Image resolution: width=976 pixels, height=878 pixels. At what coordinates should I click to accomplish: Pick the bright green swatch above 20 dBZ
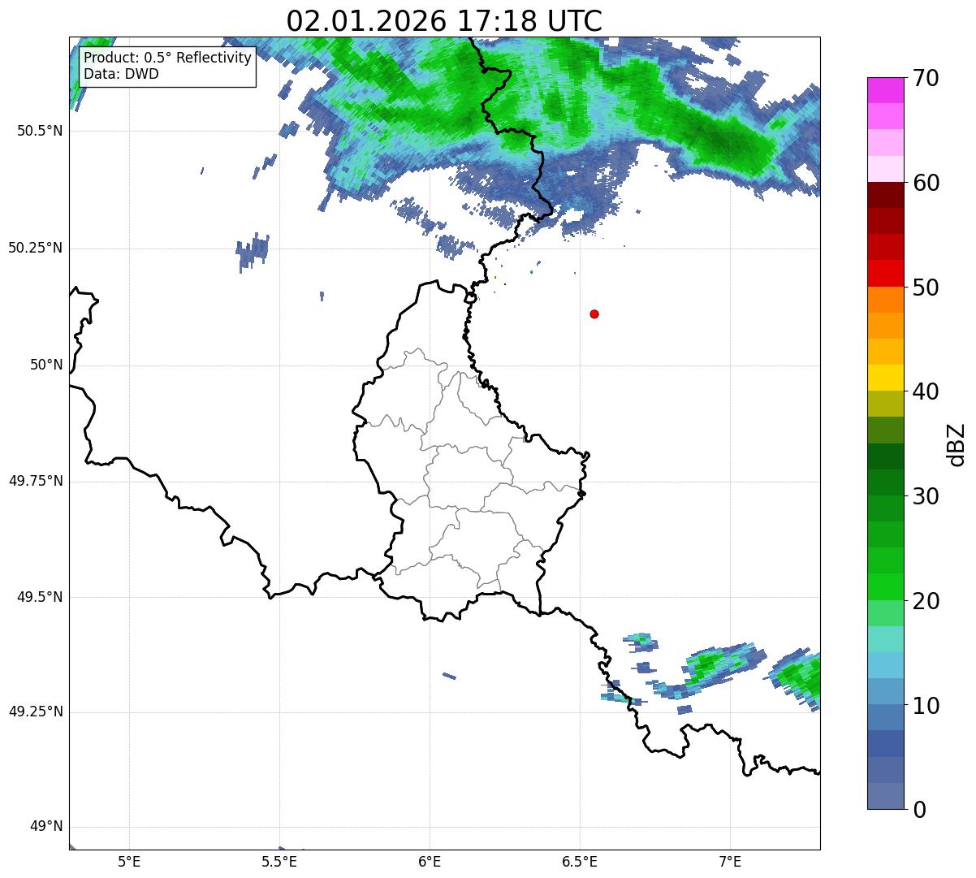click(x=885, y=586)
